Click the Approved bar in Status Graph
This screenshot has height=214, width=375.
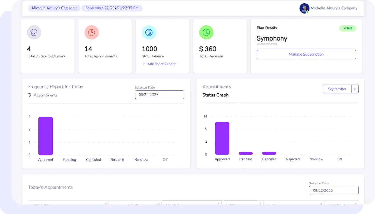click(x=222, y=138)
